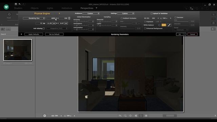Click the save icon in title bar

coord(16,4)
